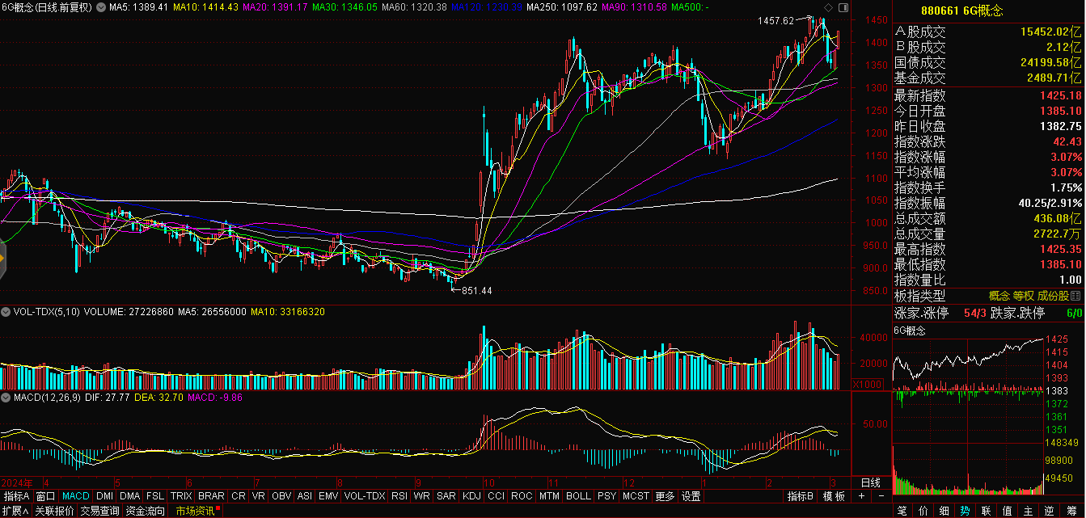Click the 1457.62 high price marker

tap(776, 20)
